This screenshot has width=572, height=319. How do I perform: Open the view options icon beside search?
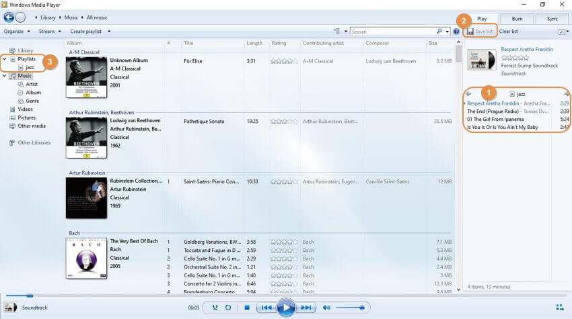click(x=336, y=32)
